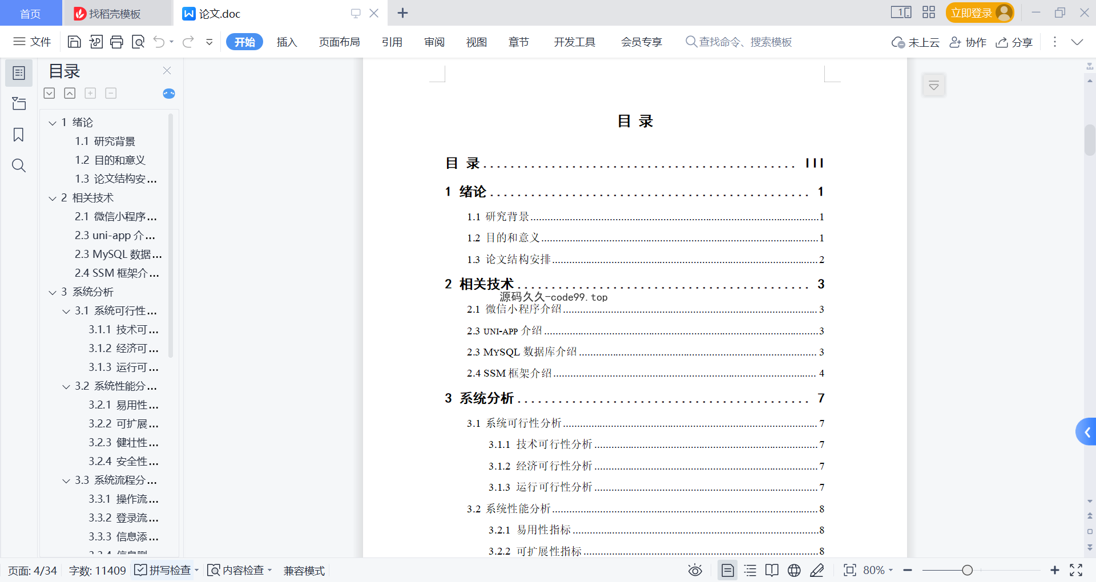The image size is (1096, 582).
Task: Click the Undo arrow
Action: 159,42
